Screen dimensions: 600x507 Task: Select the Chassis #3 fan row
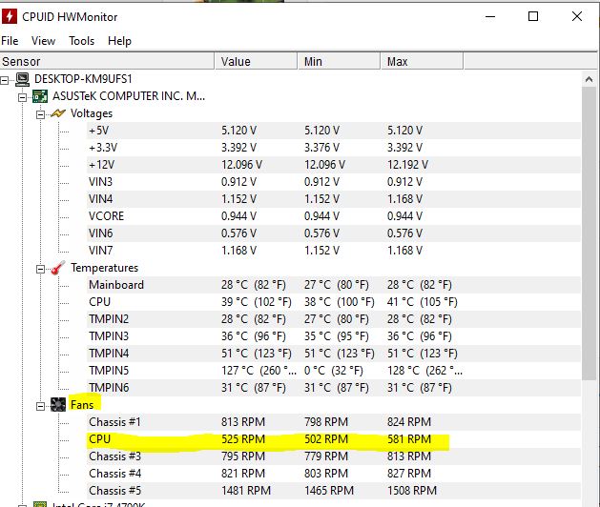pyautogui.click(x=334, y=456)
